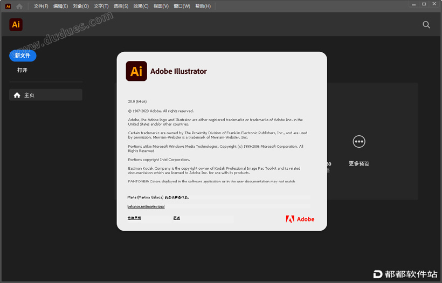Click the 'Portions copyright Intel Corporation.' line

(x=159, y=160)
